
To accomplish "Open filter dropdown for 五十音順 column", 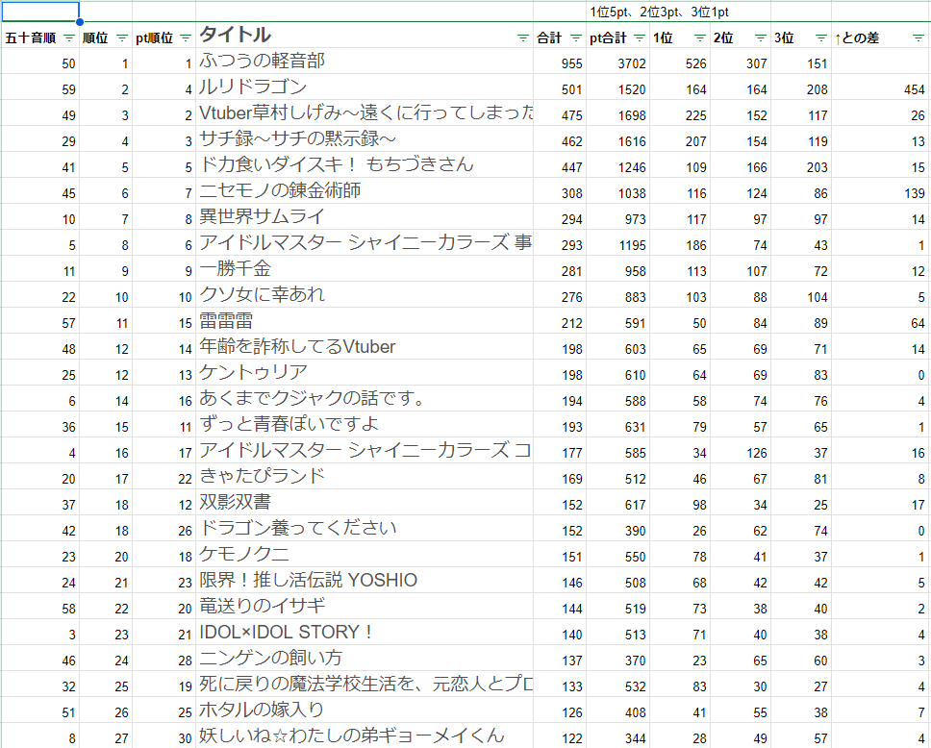I will (69, 38).
